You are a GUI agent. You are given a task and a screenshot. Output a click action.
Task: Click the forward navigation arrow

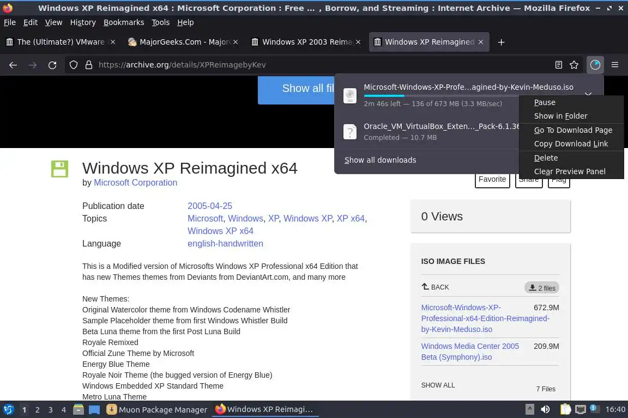[x=33, y=65]
